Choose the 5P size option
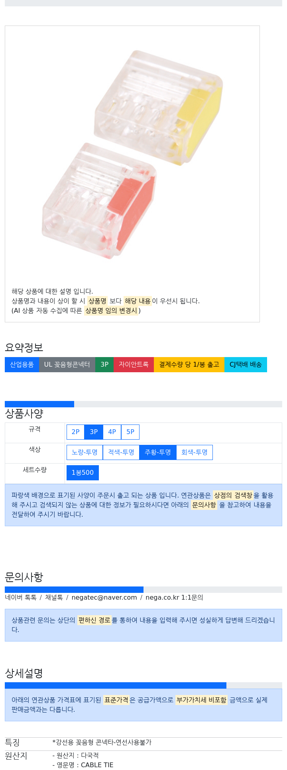287x770 pixels. pyautogui.click(x=130, y=432)
